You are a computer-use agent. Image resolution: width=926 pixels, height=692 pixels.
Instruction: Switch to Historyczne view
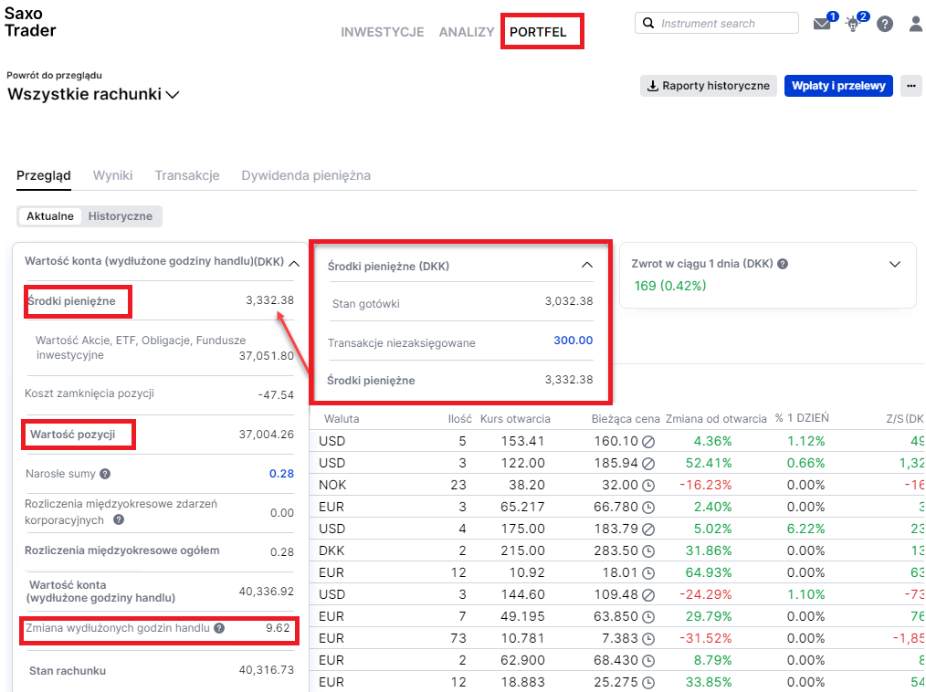pyautogui.click(x=121, y=216)
